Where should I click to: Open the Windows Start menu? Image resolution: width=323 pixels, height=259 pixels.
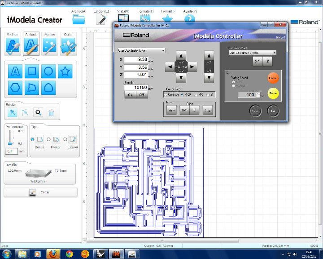pyautogui.click(x=7, y=254)
